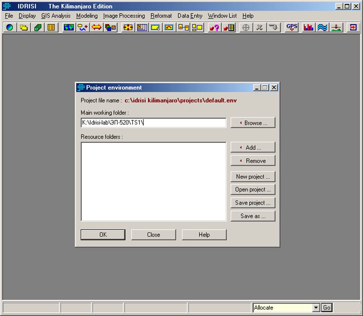This screenshot has width=363, height=316.
Task: Open the Display menu
Action: [27, 16]
